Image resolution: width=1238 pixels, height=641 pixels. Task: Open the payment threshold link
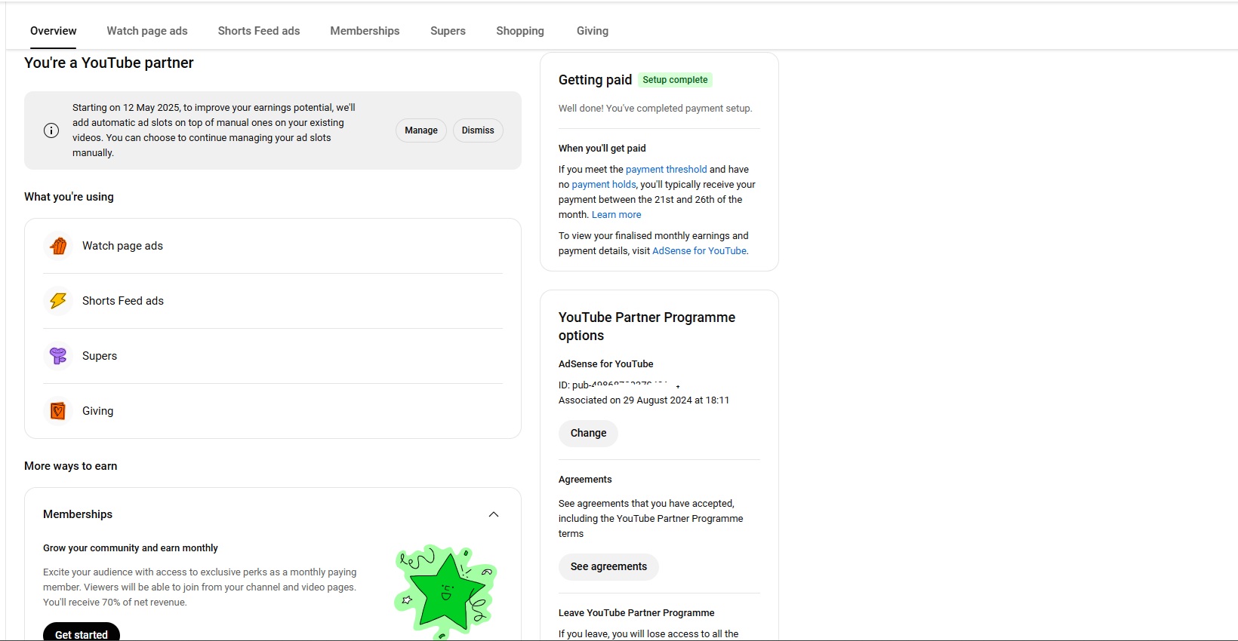click(x=667, y=170)
